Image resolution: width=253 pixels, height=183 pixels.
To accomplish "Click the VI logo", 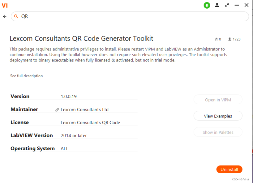I will [5, 5].
